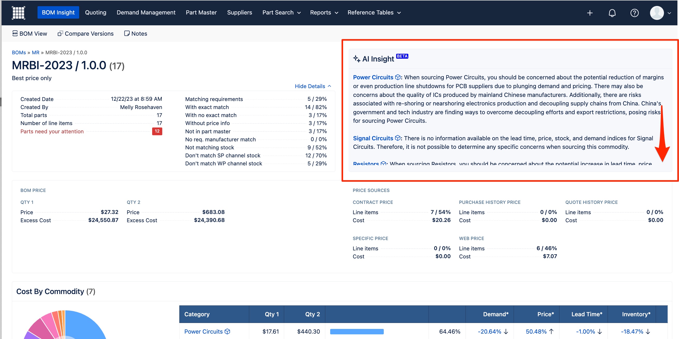Click the app grid logo icon
This screenshot has height=339, width=679.
pos(18,13)
